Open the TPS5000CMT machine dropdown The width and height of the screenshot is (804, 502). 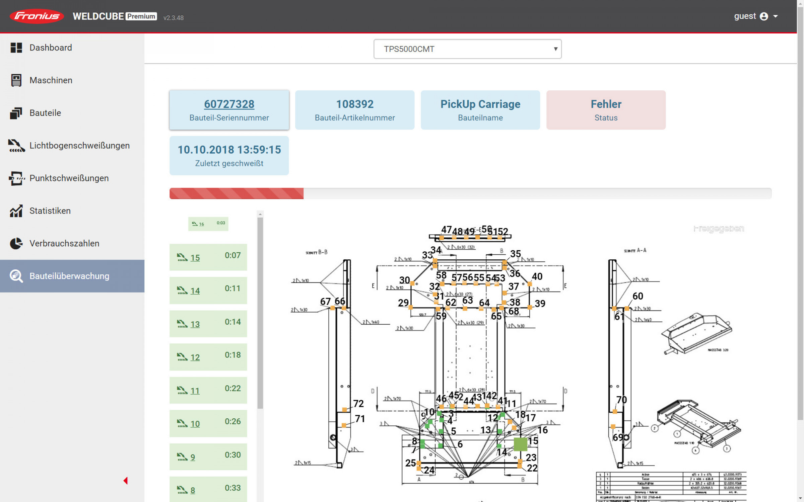[x=467, y=49]
